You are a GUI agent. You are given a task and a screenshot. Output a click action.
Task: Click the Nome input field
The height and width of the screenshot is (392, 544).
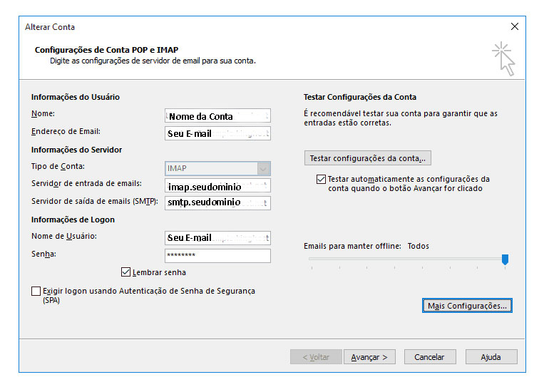217,115
